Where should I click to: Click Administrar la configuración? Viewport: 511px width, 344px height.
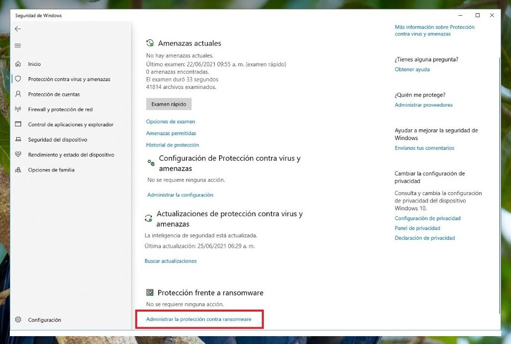[180, 195]
